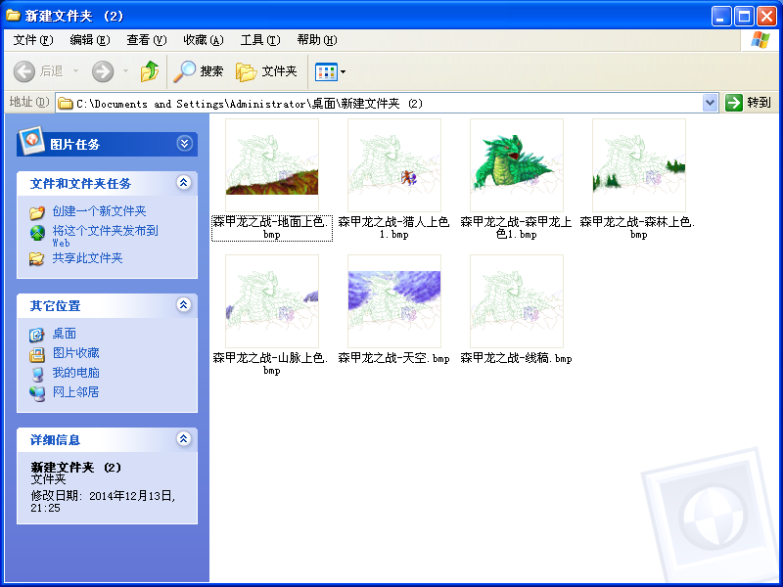Click the publish to Web globe icon

(37, 233)
